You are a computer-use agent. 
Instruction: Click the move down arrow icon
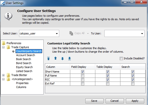62,59
